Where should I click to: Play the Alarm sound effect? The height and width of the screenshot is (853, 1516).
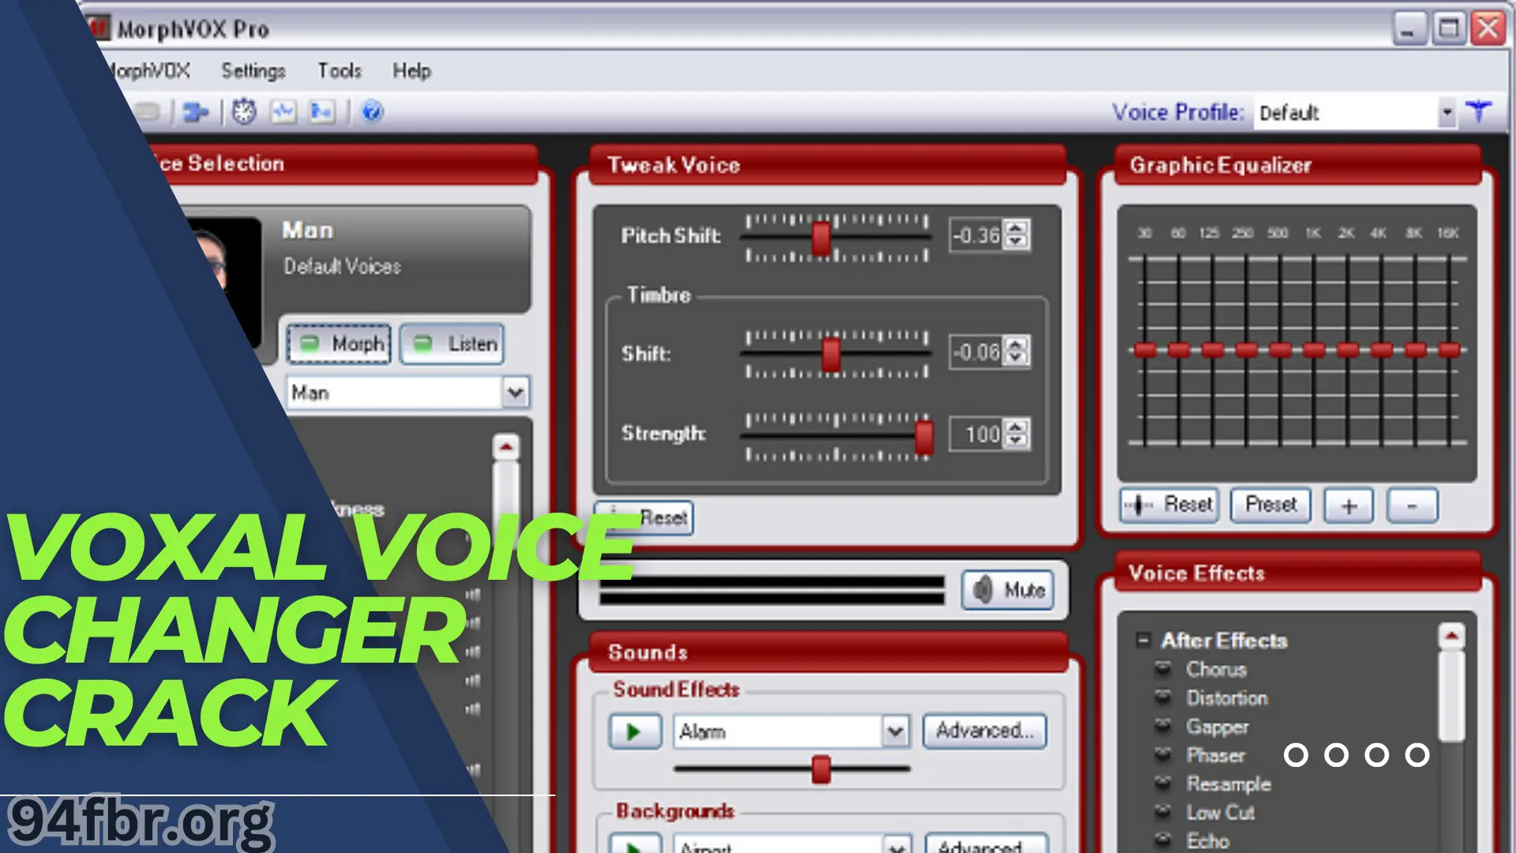click(635, 731)
